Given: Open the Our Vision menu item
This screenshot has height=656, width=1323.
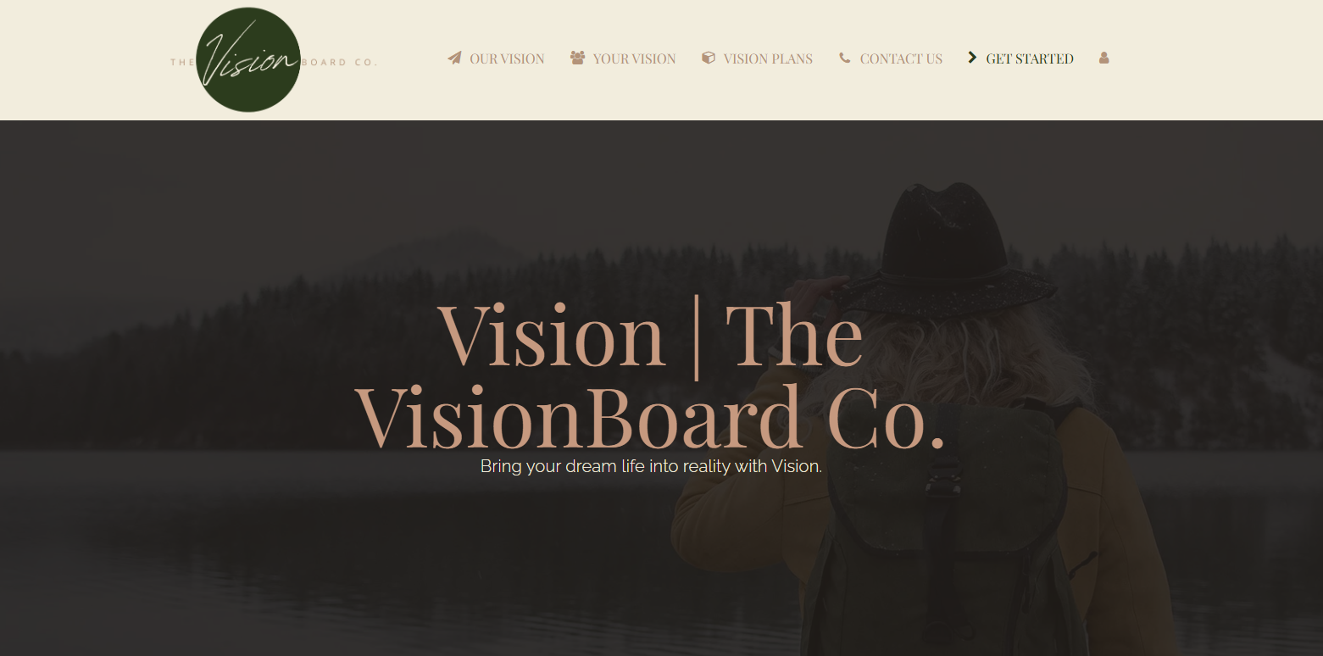Looking at the screenshot, I should point(507,58).
